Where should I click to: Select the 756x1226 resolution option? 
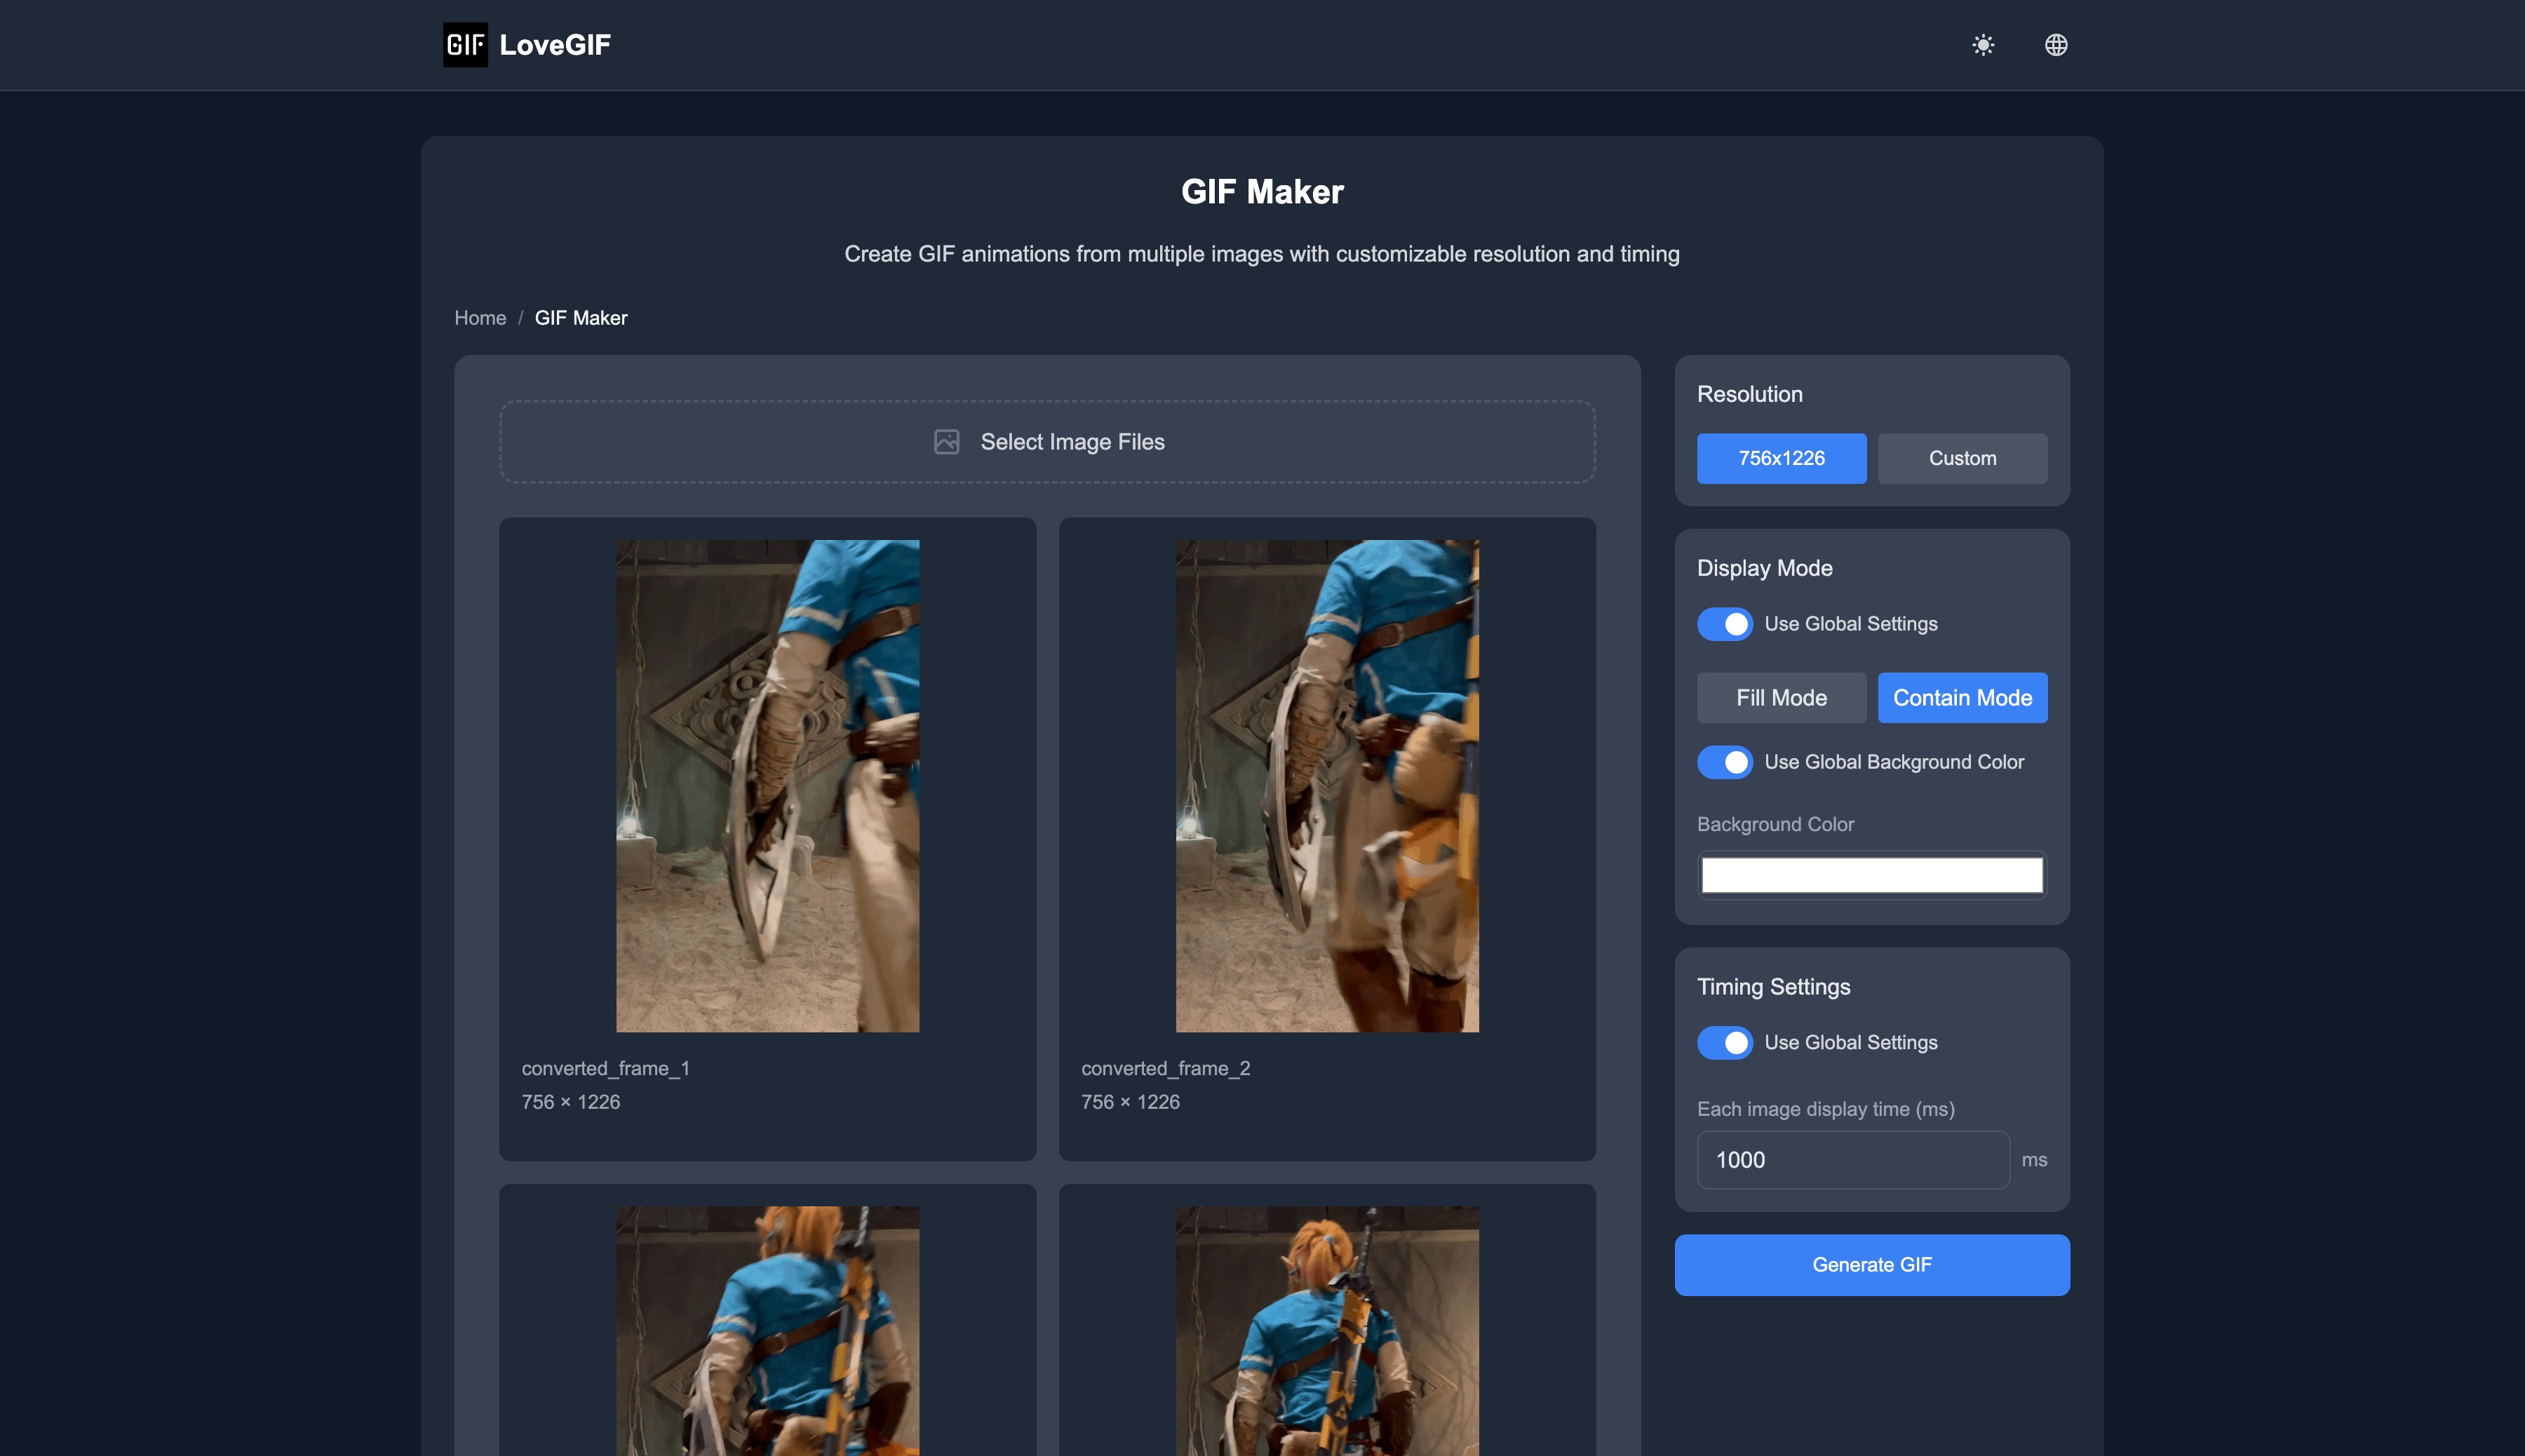click(1781, 459)
